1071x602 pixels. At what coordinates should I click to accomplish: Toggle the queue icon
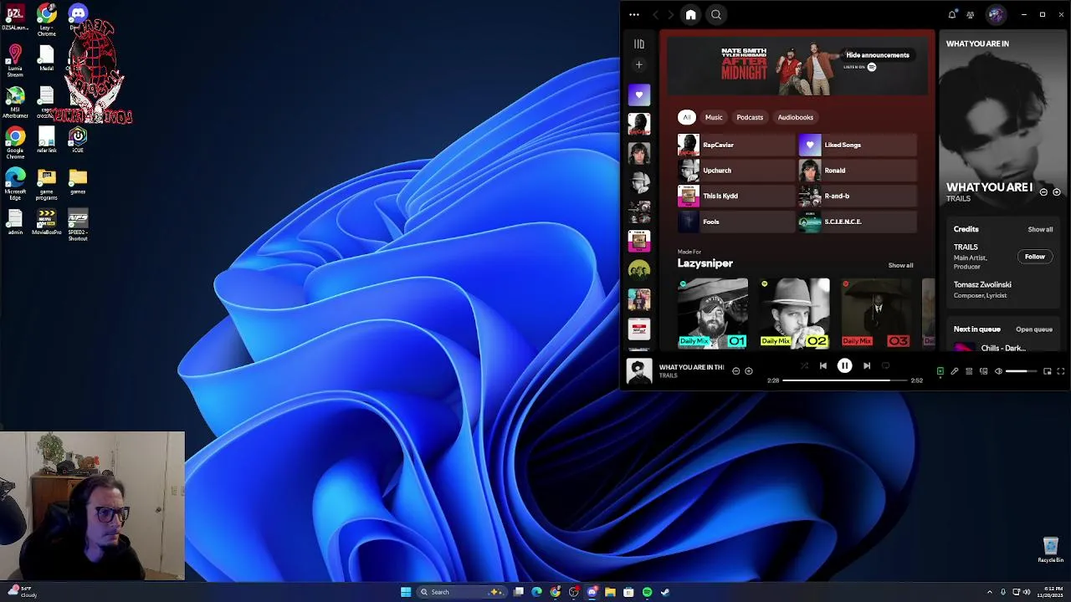pyautogui.click(x=969, y=371)
